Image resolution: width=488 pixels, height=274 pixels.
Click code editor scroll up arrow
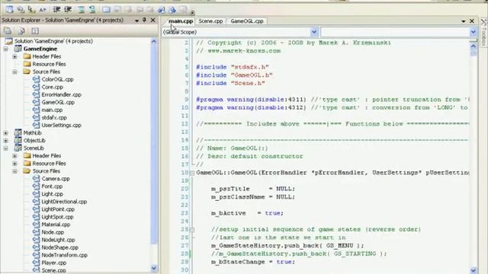pyautogui.click(x=473, y=46)
